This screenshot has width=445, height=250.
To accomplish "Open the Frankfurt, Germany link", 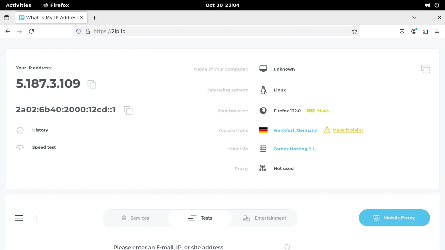I will point(295,130).
